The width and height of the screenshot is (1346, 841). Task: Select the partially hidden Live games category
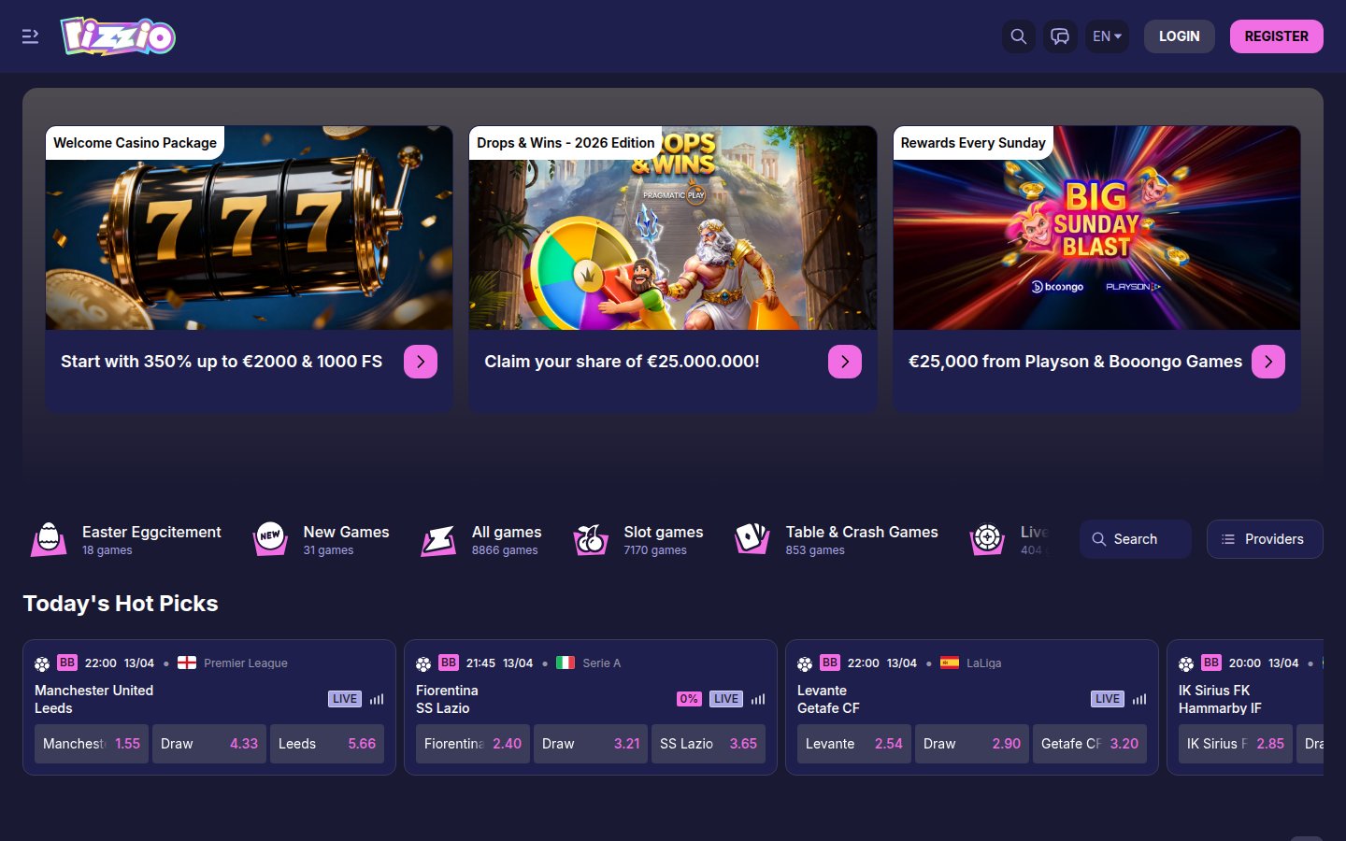point(1009,539)
